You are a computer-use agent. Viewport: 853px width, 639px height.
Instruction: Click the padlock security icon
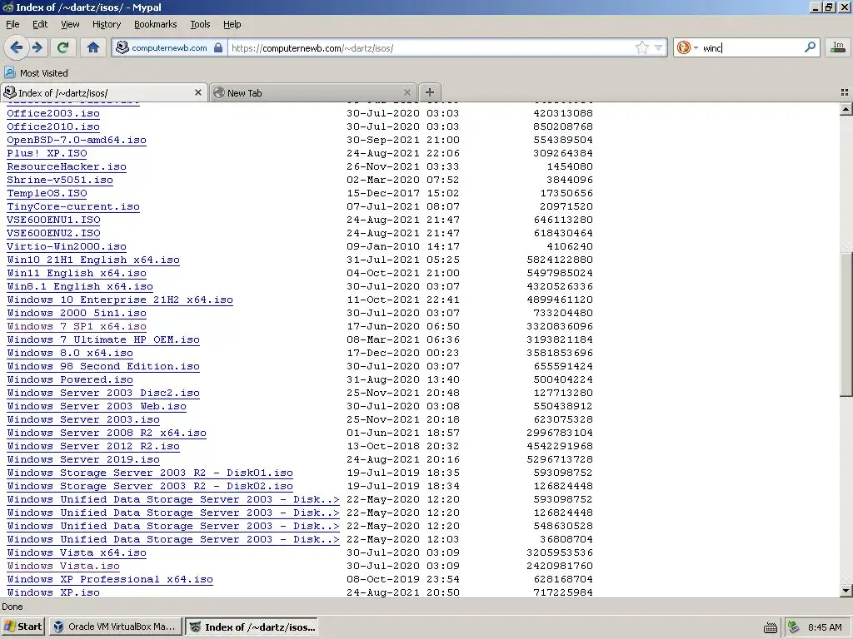(x=218, y=47)
